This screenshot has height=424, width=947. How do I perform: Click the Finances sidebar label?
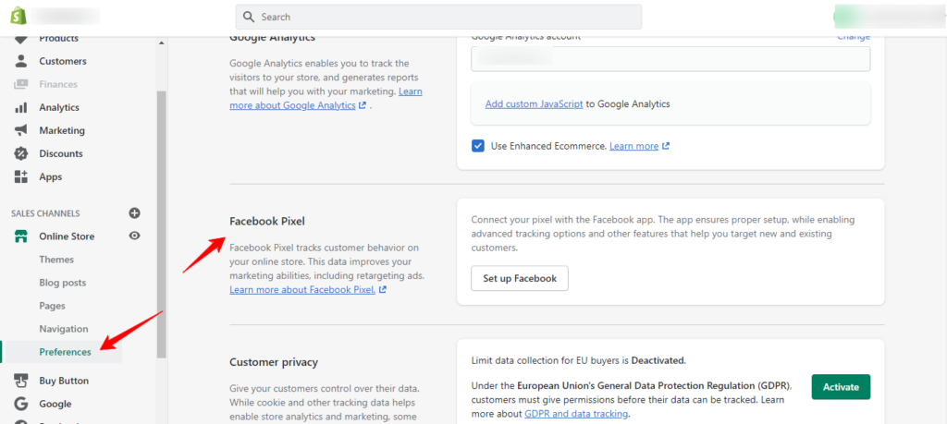point(58,84)
